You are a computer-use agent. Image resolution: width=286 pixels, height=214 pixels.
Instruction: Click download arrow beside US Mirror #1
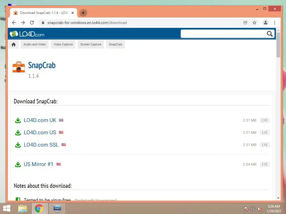coord(18,164)
